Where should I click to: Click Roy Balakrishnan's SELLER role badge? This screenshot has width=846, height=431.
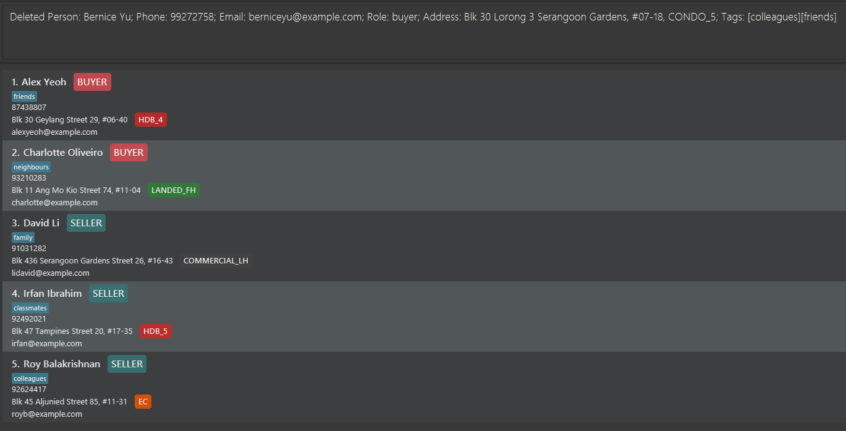[127, 364]
